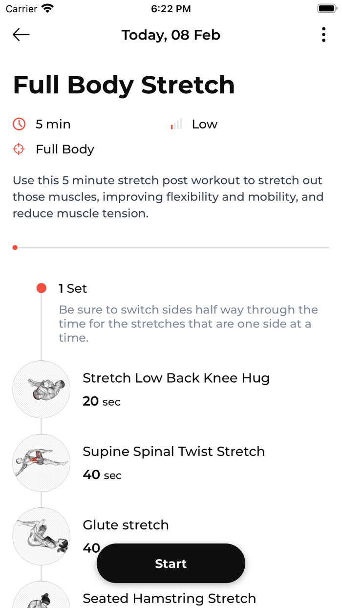Open the Supine Spinal Twist Stretch illustration
The image size is (342, 608).
click(41, 462)
